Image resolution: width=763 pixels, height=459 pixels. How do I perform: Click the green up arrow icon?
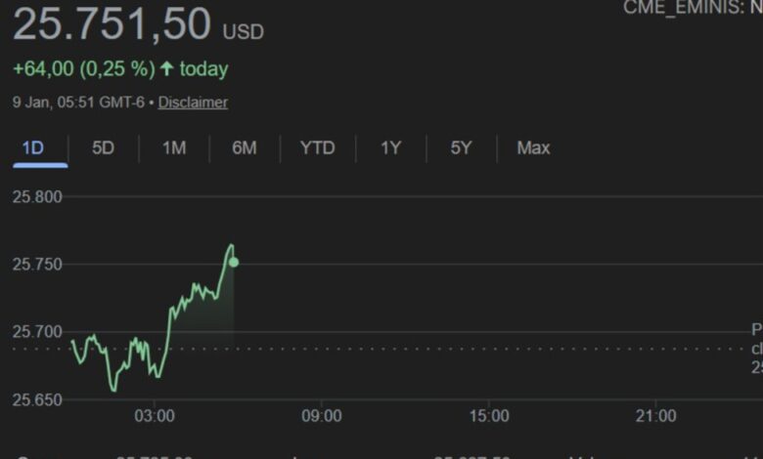click(x=167, y=69)
